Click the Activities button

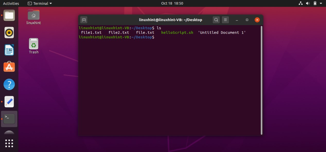click(x=11, y=3)
